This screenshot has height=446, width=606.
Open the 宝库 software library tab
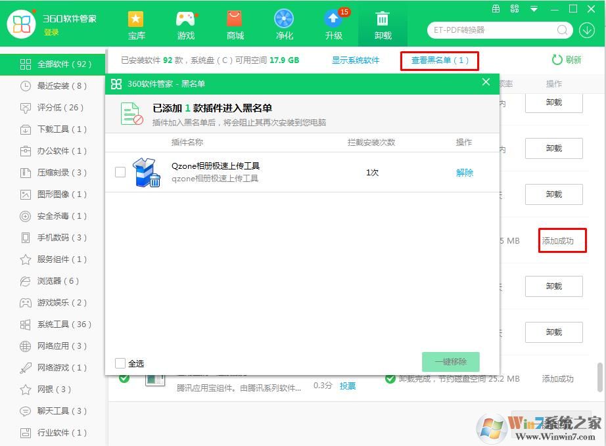pos(136,25)
